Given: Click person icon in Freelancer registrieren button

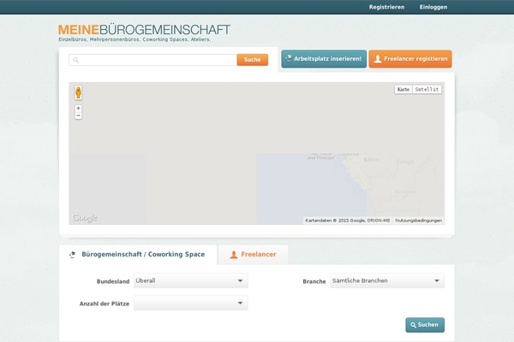Looking at the screenshot, I should pos(378,59).
